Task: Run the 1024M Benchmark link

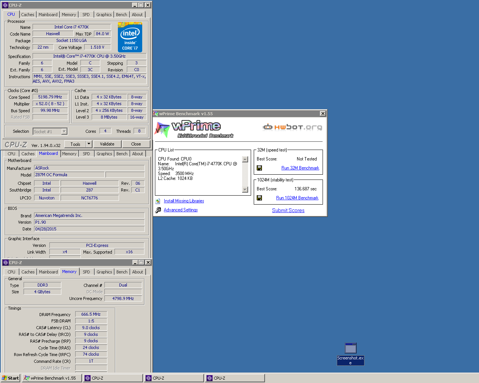Action: (297, 198)
